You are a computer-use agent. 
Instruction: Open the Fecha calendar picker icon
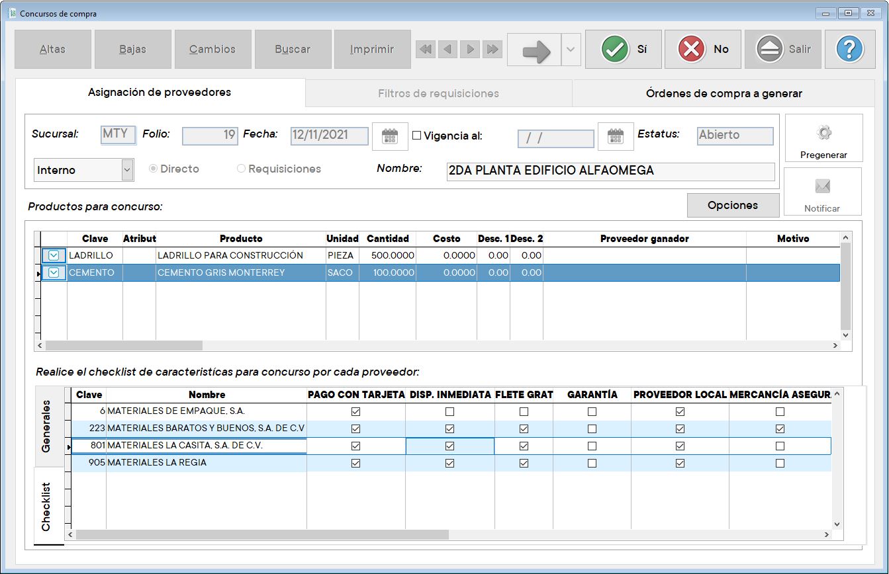pyautogui.click(x=390, y=136)
